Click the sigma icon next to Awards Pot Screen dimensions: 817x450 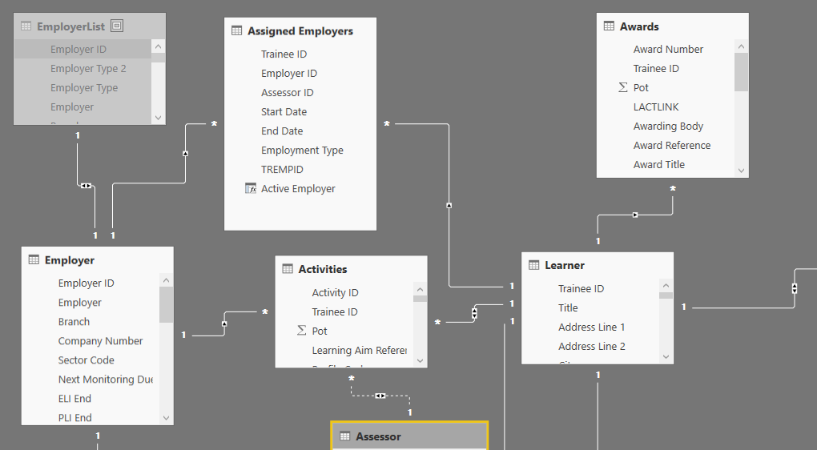(622, 87)
